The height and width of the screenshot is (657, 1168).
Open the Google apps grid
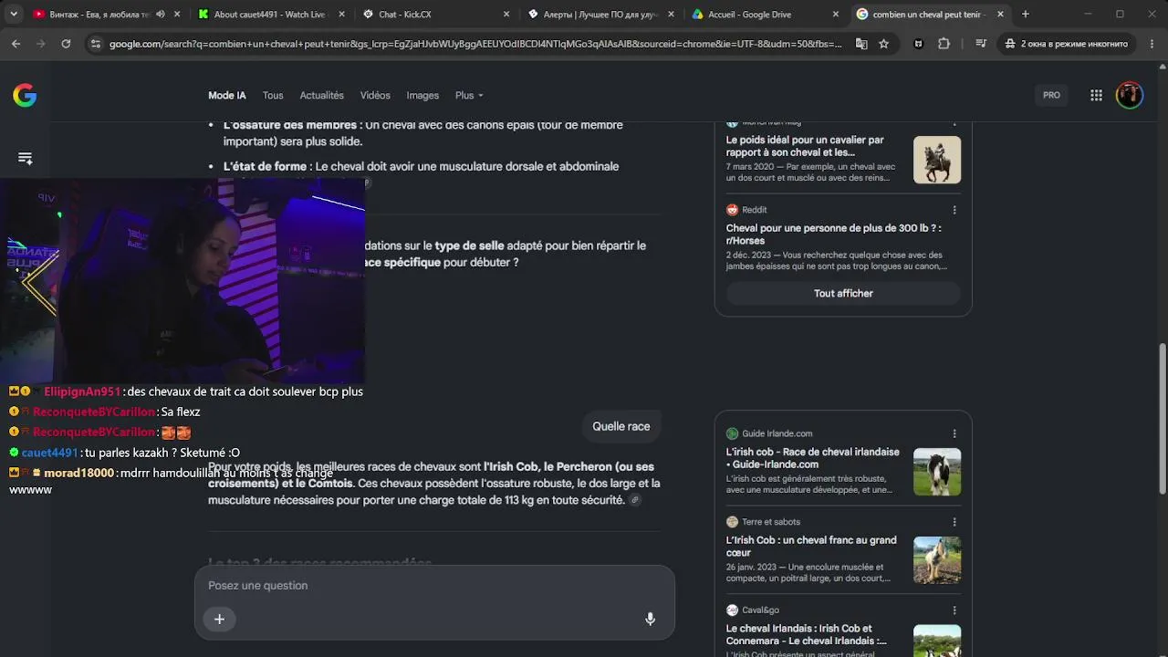(1097, 95)
